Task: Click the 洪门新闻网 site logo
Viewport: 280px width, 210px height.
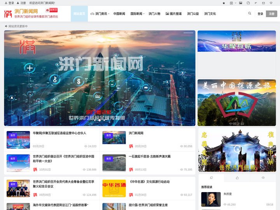Action: pyautogui.click(x=31, y=14)
